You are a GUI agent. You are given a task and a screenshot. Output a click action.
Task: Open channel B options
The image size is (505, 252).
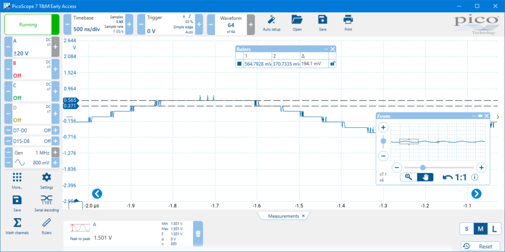(32, 69)
